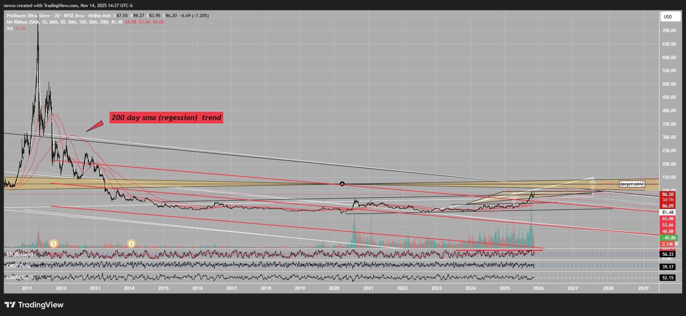Click the 2.1M volume axis label
Screen dimensions: 686x316
click(668, 244)
